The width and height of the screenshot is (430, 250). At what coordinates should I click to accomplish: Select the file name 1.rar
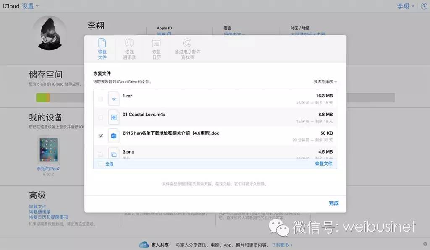pos(127,96)
